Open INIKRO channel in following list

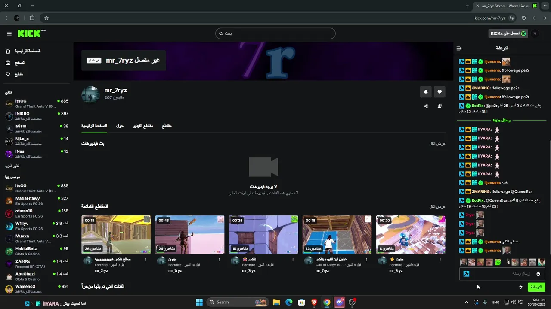(x=37, y=116)
